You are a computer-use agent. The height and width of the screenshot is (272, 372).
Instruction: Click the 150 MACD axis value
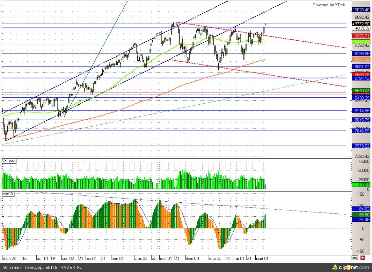pos(361,194)
